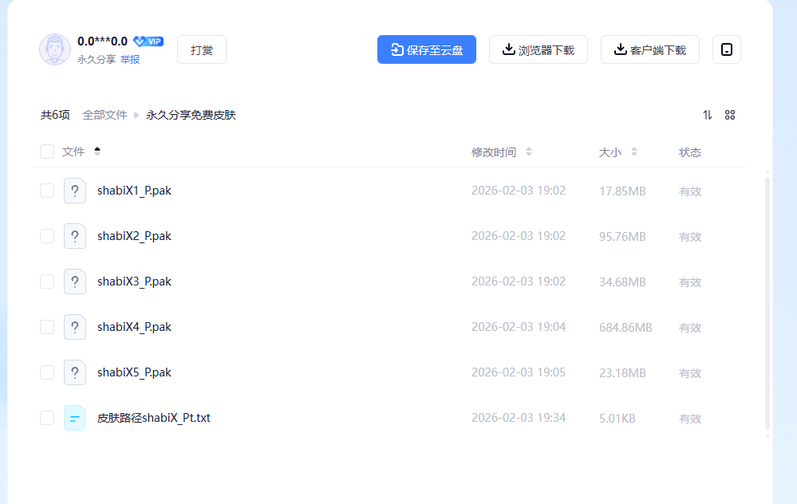797x504 pixels.
Task: Click the sort order icon above the file list
Action: (x=707, y=115)
